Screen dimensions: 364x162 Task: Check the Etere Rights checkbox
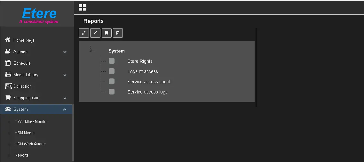(x=112, y=61)
